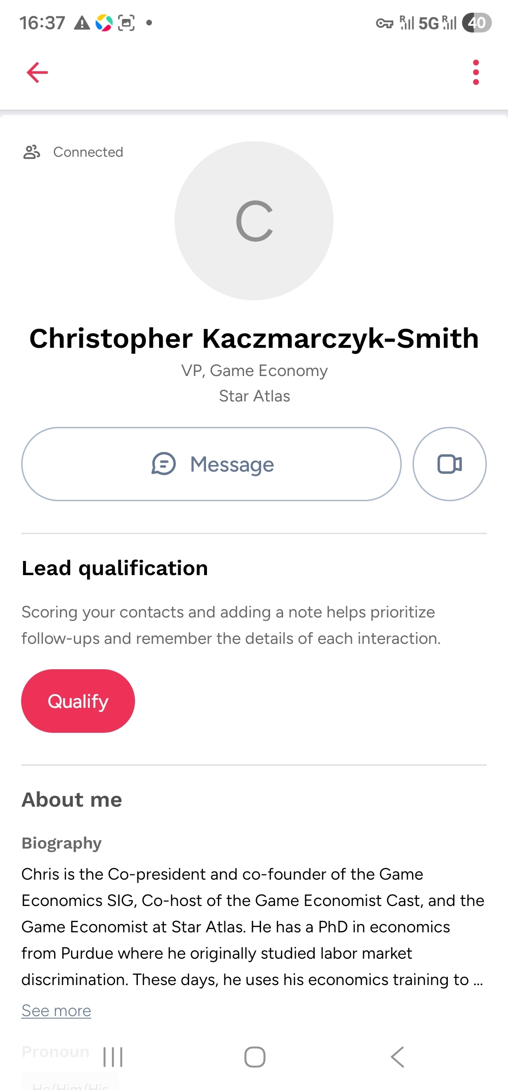Start a video call with Christopher
Screen dimensions: 508x1090
(449, 464)
